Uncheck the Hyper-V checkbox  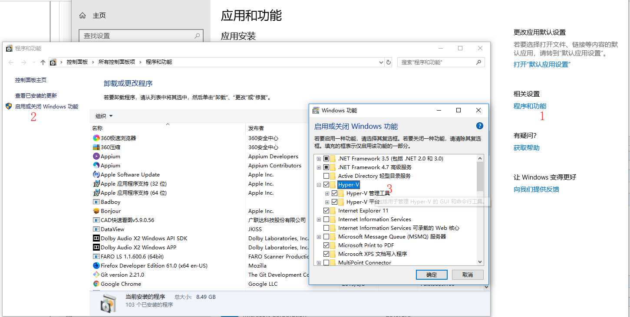click(326, 185)
